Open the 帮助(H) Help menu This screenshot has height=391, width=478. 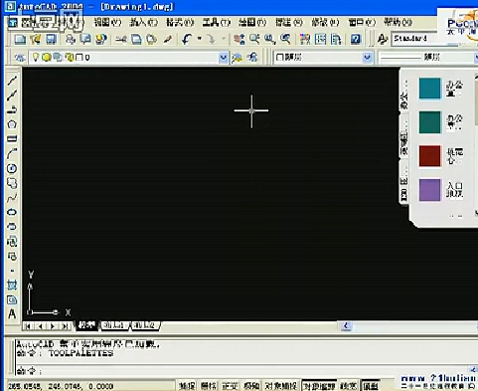[398, 23]
